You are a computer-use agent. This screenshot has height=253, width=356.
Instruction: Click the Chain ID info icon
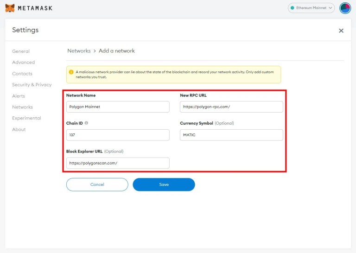pyautogui.click(x=86, y=123)
